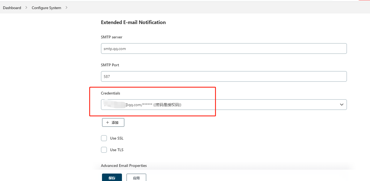The image size is (370, 181).
Task: Click the Use SSL label text
Action: (117, 138)
